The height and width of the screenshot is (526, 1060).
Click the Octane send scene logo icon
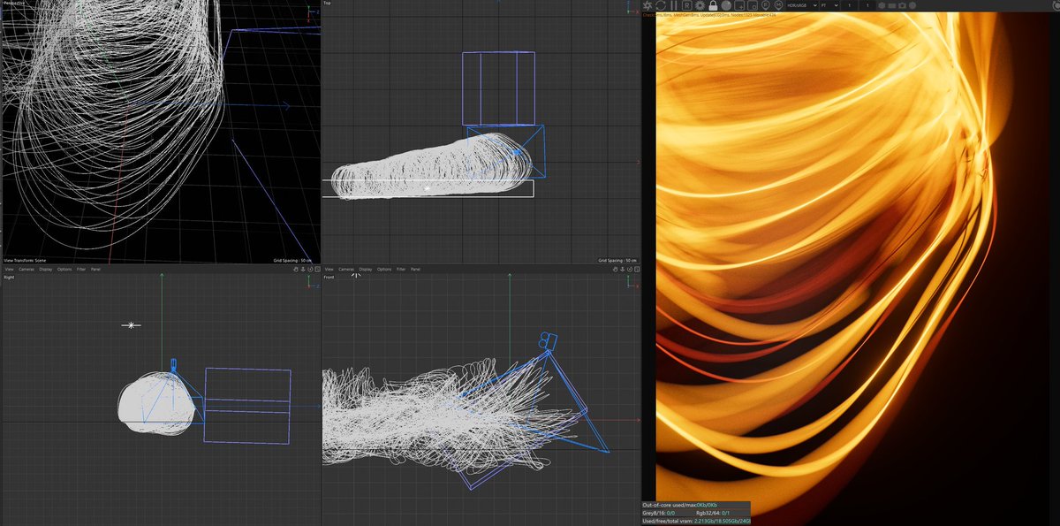[647, 5]
